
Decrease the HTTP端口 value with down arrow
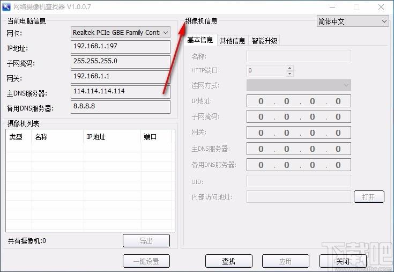(x=289, y=73)
